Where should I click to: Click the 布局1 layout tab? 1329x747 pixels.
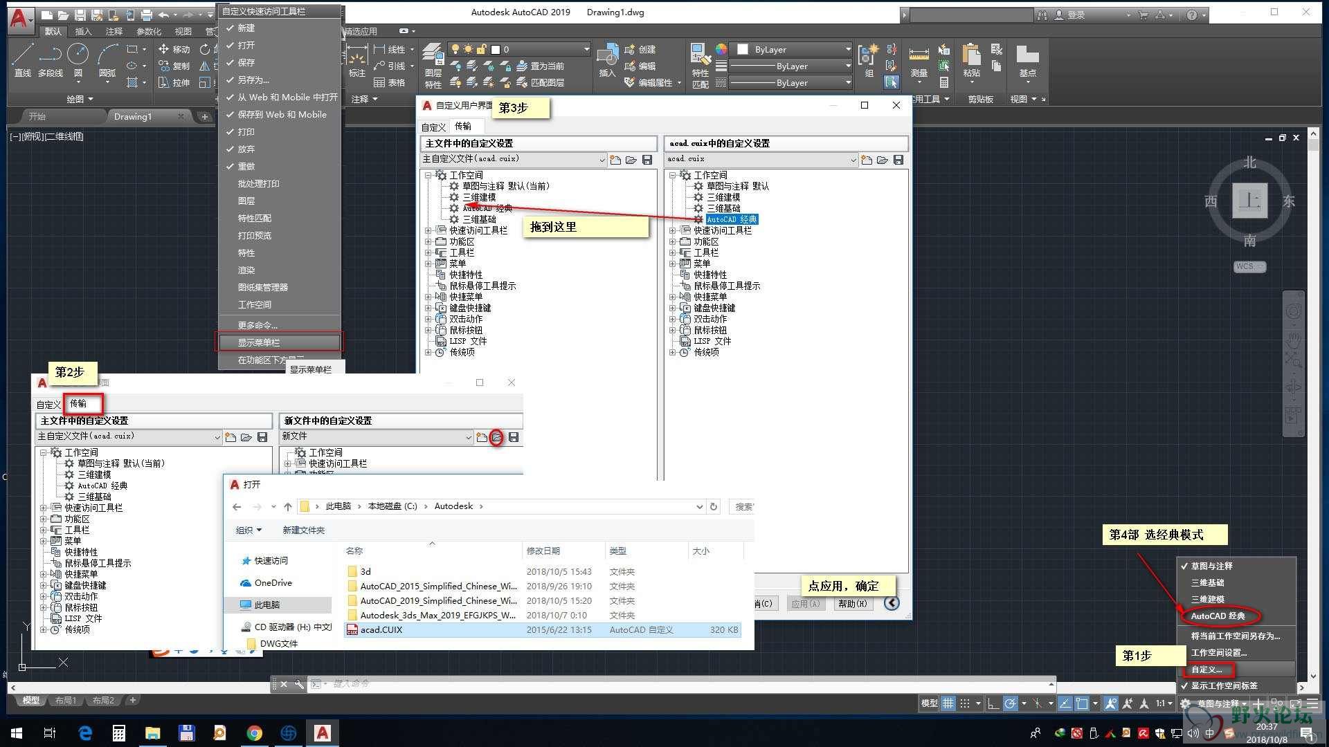66,700
